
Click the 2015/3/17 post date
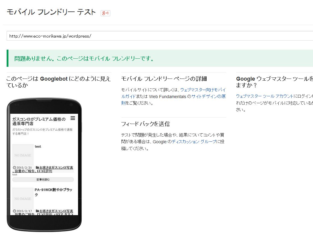click(x=24, y=211)
